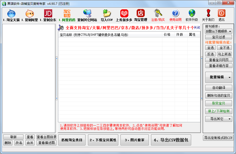
Task: Click the 合并 button
Action: 30,143
